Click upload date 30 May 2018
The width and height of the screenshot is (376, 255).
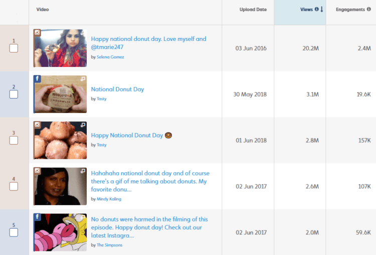(x=250, y=94)
